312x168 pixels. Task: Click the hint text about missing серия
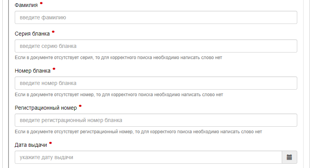coord(118,58)
